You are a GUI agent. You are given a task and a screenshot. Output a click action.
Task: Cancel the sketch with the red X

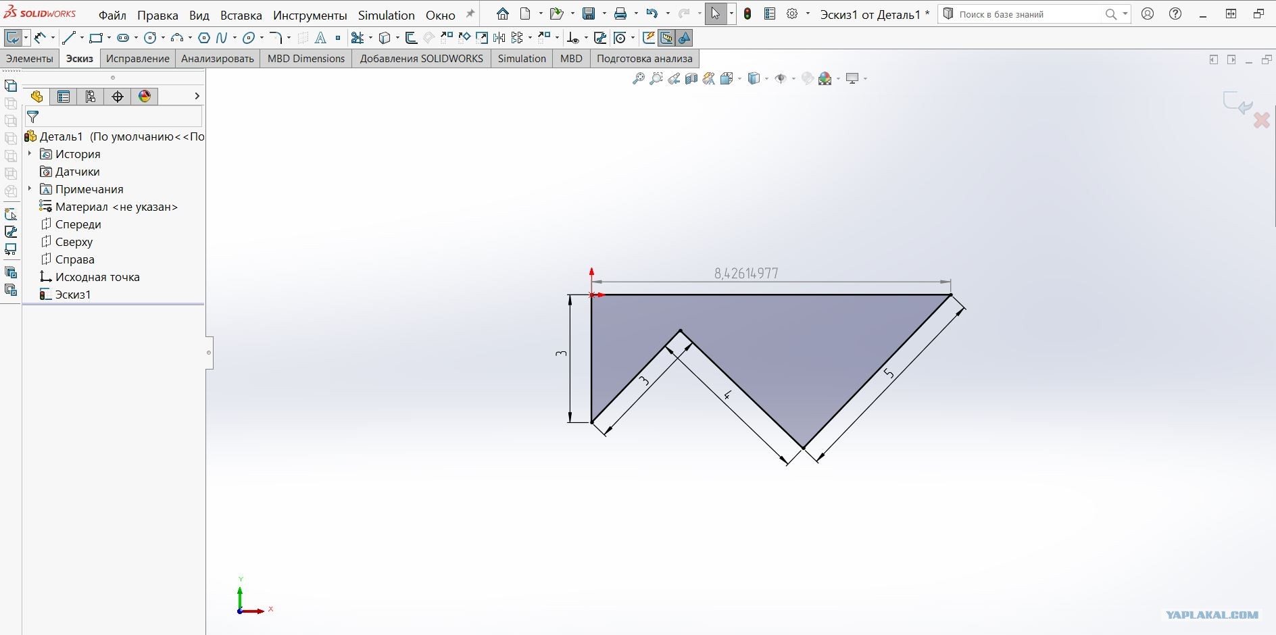pyautogui.click(x=1261, y=120)
